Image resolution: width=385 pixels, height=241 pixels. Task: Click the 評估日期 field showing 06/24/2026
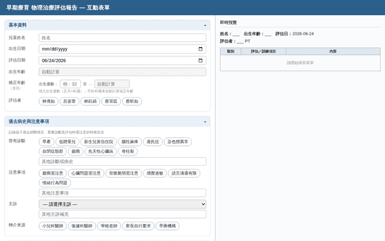pos(122,60)
